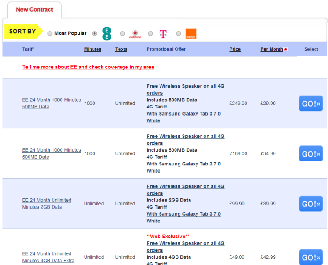Open Samsung Galaxy Tab link in £39.99 row
Screen dimensions: 328x265
click(x=184, y=217)
